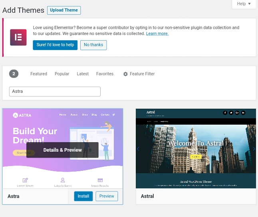Click the Upload Theme button
The image size is (258, 217).
pos(64,10)
